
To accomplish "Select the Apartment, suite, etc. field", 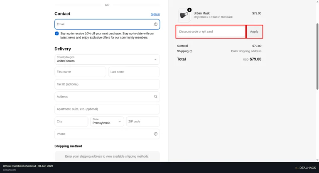I will (x=107, y=109).
